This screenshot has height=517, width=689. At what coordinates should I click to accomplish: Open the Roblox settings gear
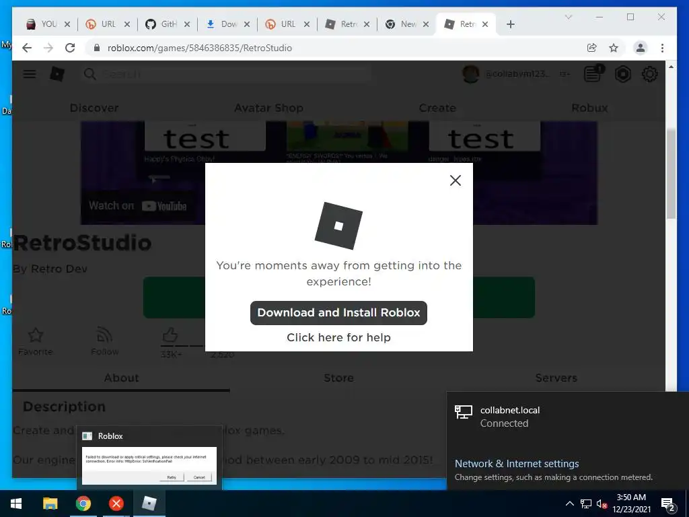pyautogui.click(x=649, y=74)
